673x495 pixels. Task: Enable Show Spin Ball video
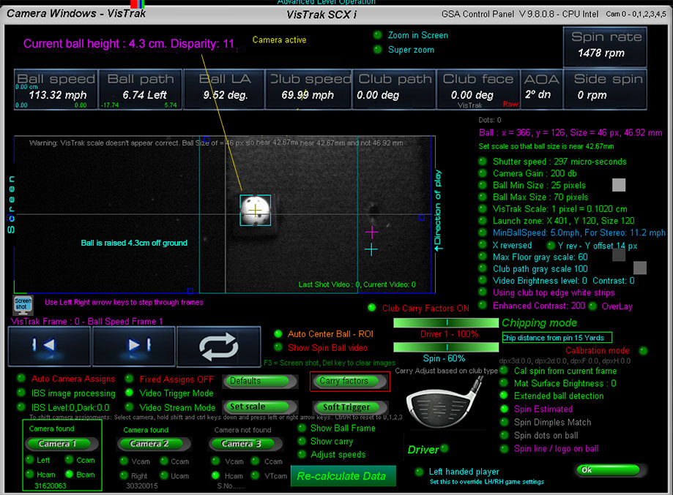(x=278, y=347)
